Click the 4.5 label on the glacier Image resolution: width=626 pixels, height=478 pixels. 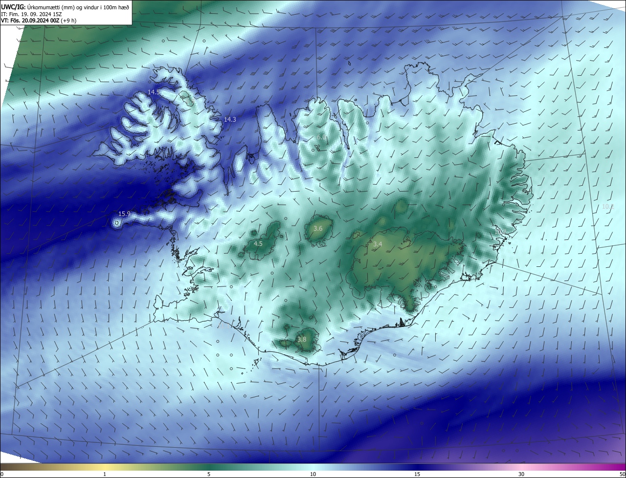(x=258, y=243)
